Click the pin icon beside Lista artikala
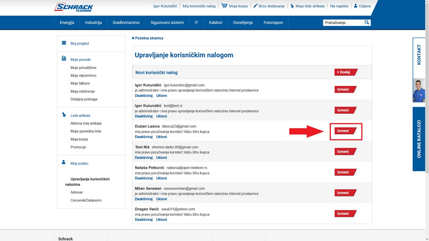Screen dimensions: 429x241 pos(64,115)
